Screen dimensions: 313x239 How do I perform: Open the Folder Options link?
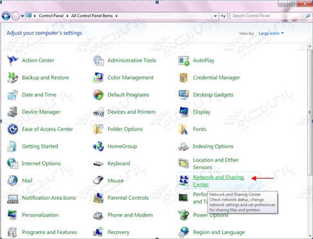[x=125, y=129]
